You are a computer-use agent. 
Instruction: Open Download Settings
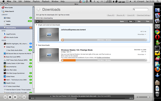pos(144,15)
